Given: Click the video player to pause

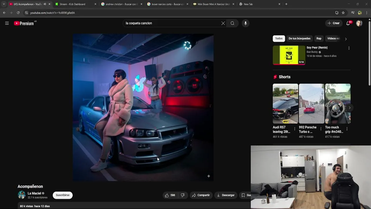Looking at the screenshot, I should (x=143, y=107).
